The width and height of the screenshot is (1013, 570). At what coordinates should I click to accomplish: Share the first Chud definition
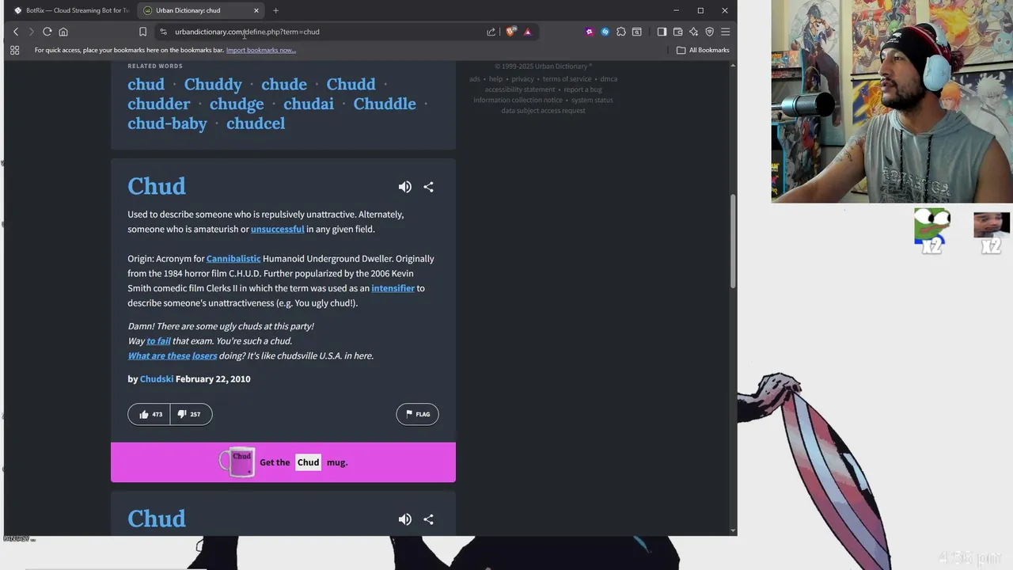[x=428, y=187]
